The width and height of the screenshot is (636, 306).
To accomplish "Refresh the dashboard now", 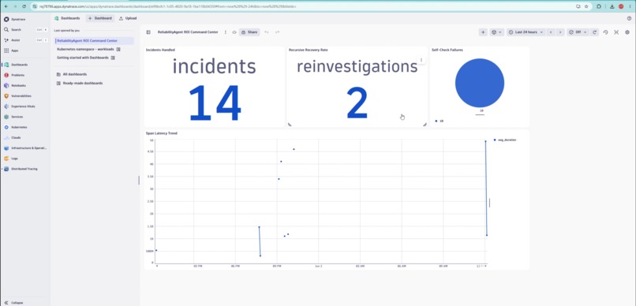I will click(x=595, y=32).
